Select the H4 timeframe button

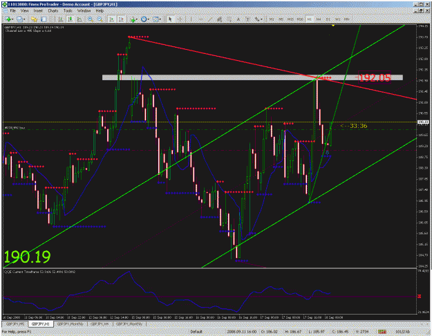(x=319, y=19)
